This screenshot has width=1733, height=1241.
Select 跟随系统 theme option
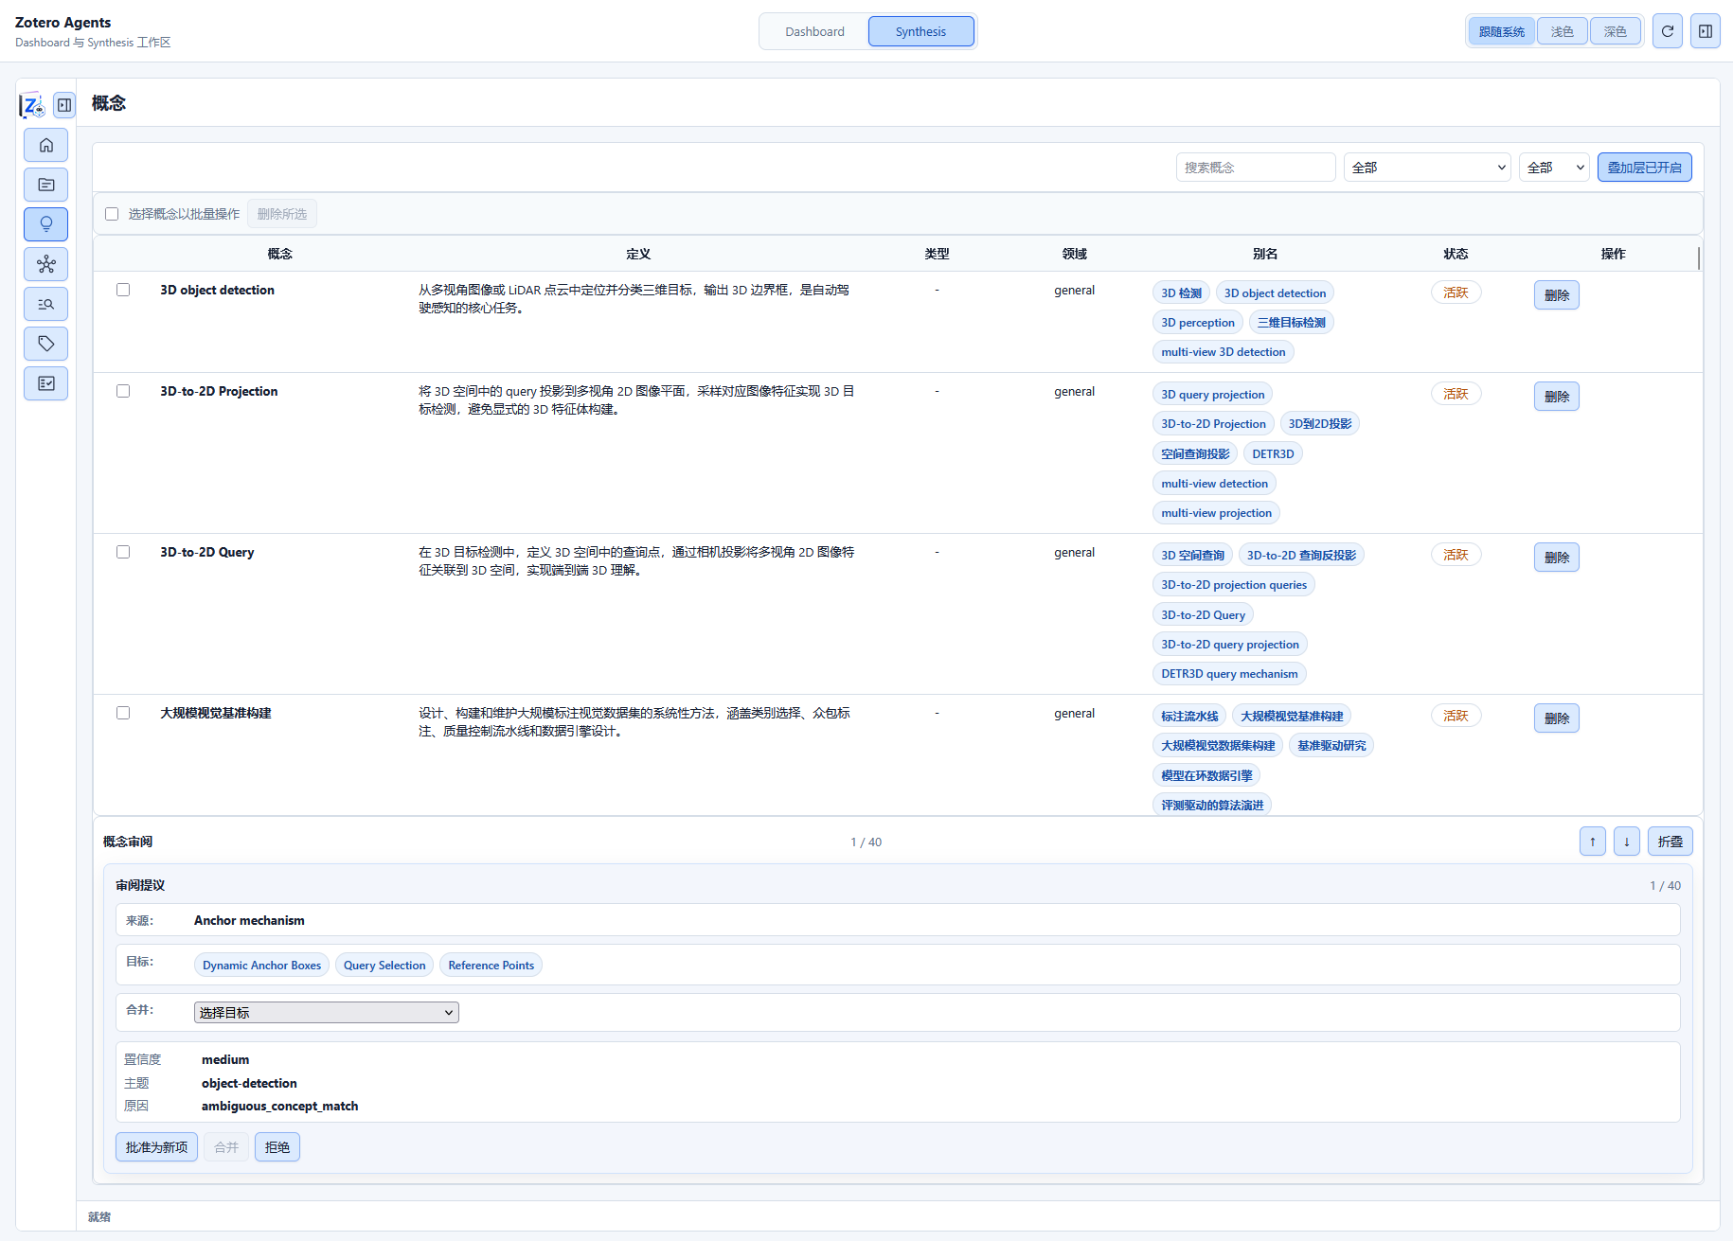point(1502,31)
